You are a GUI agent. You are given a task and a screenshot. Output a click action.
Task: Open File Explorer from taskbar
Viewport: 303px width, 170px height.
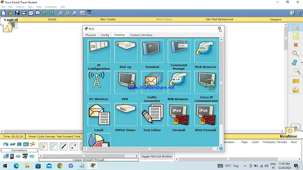[x=27, y=166]
